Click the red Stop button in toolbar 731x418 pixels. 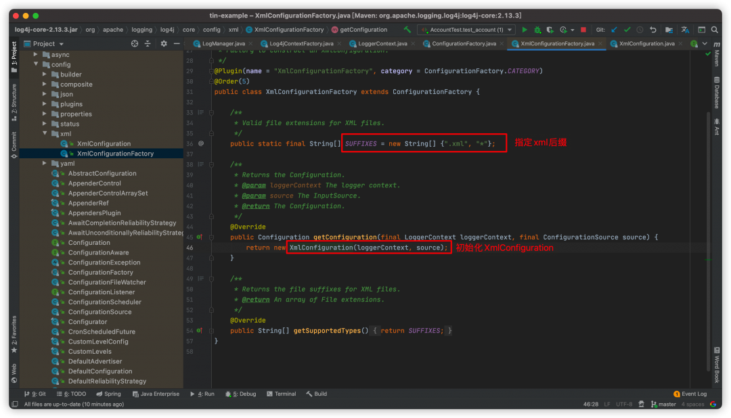(584, 30)
